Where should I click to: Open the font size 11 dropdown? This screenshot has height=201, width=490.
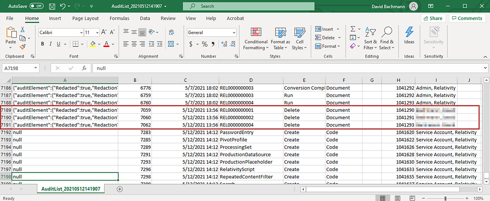(x=98, y=32)
